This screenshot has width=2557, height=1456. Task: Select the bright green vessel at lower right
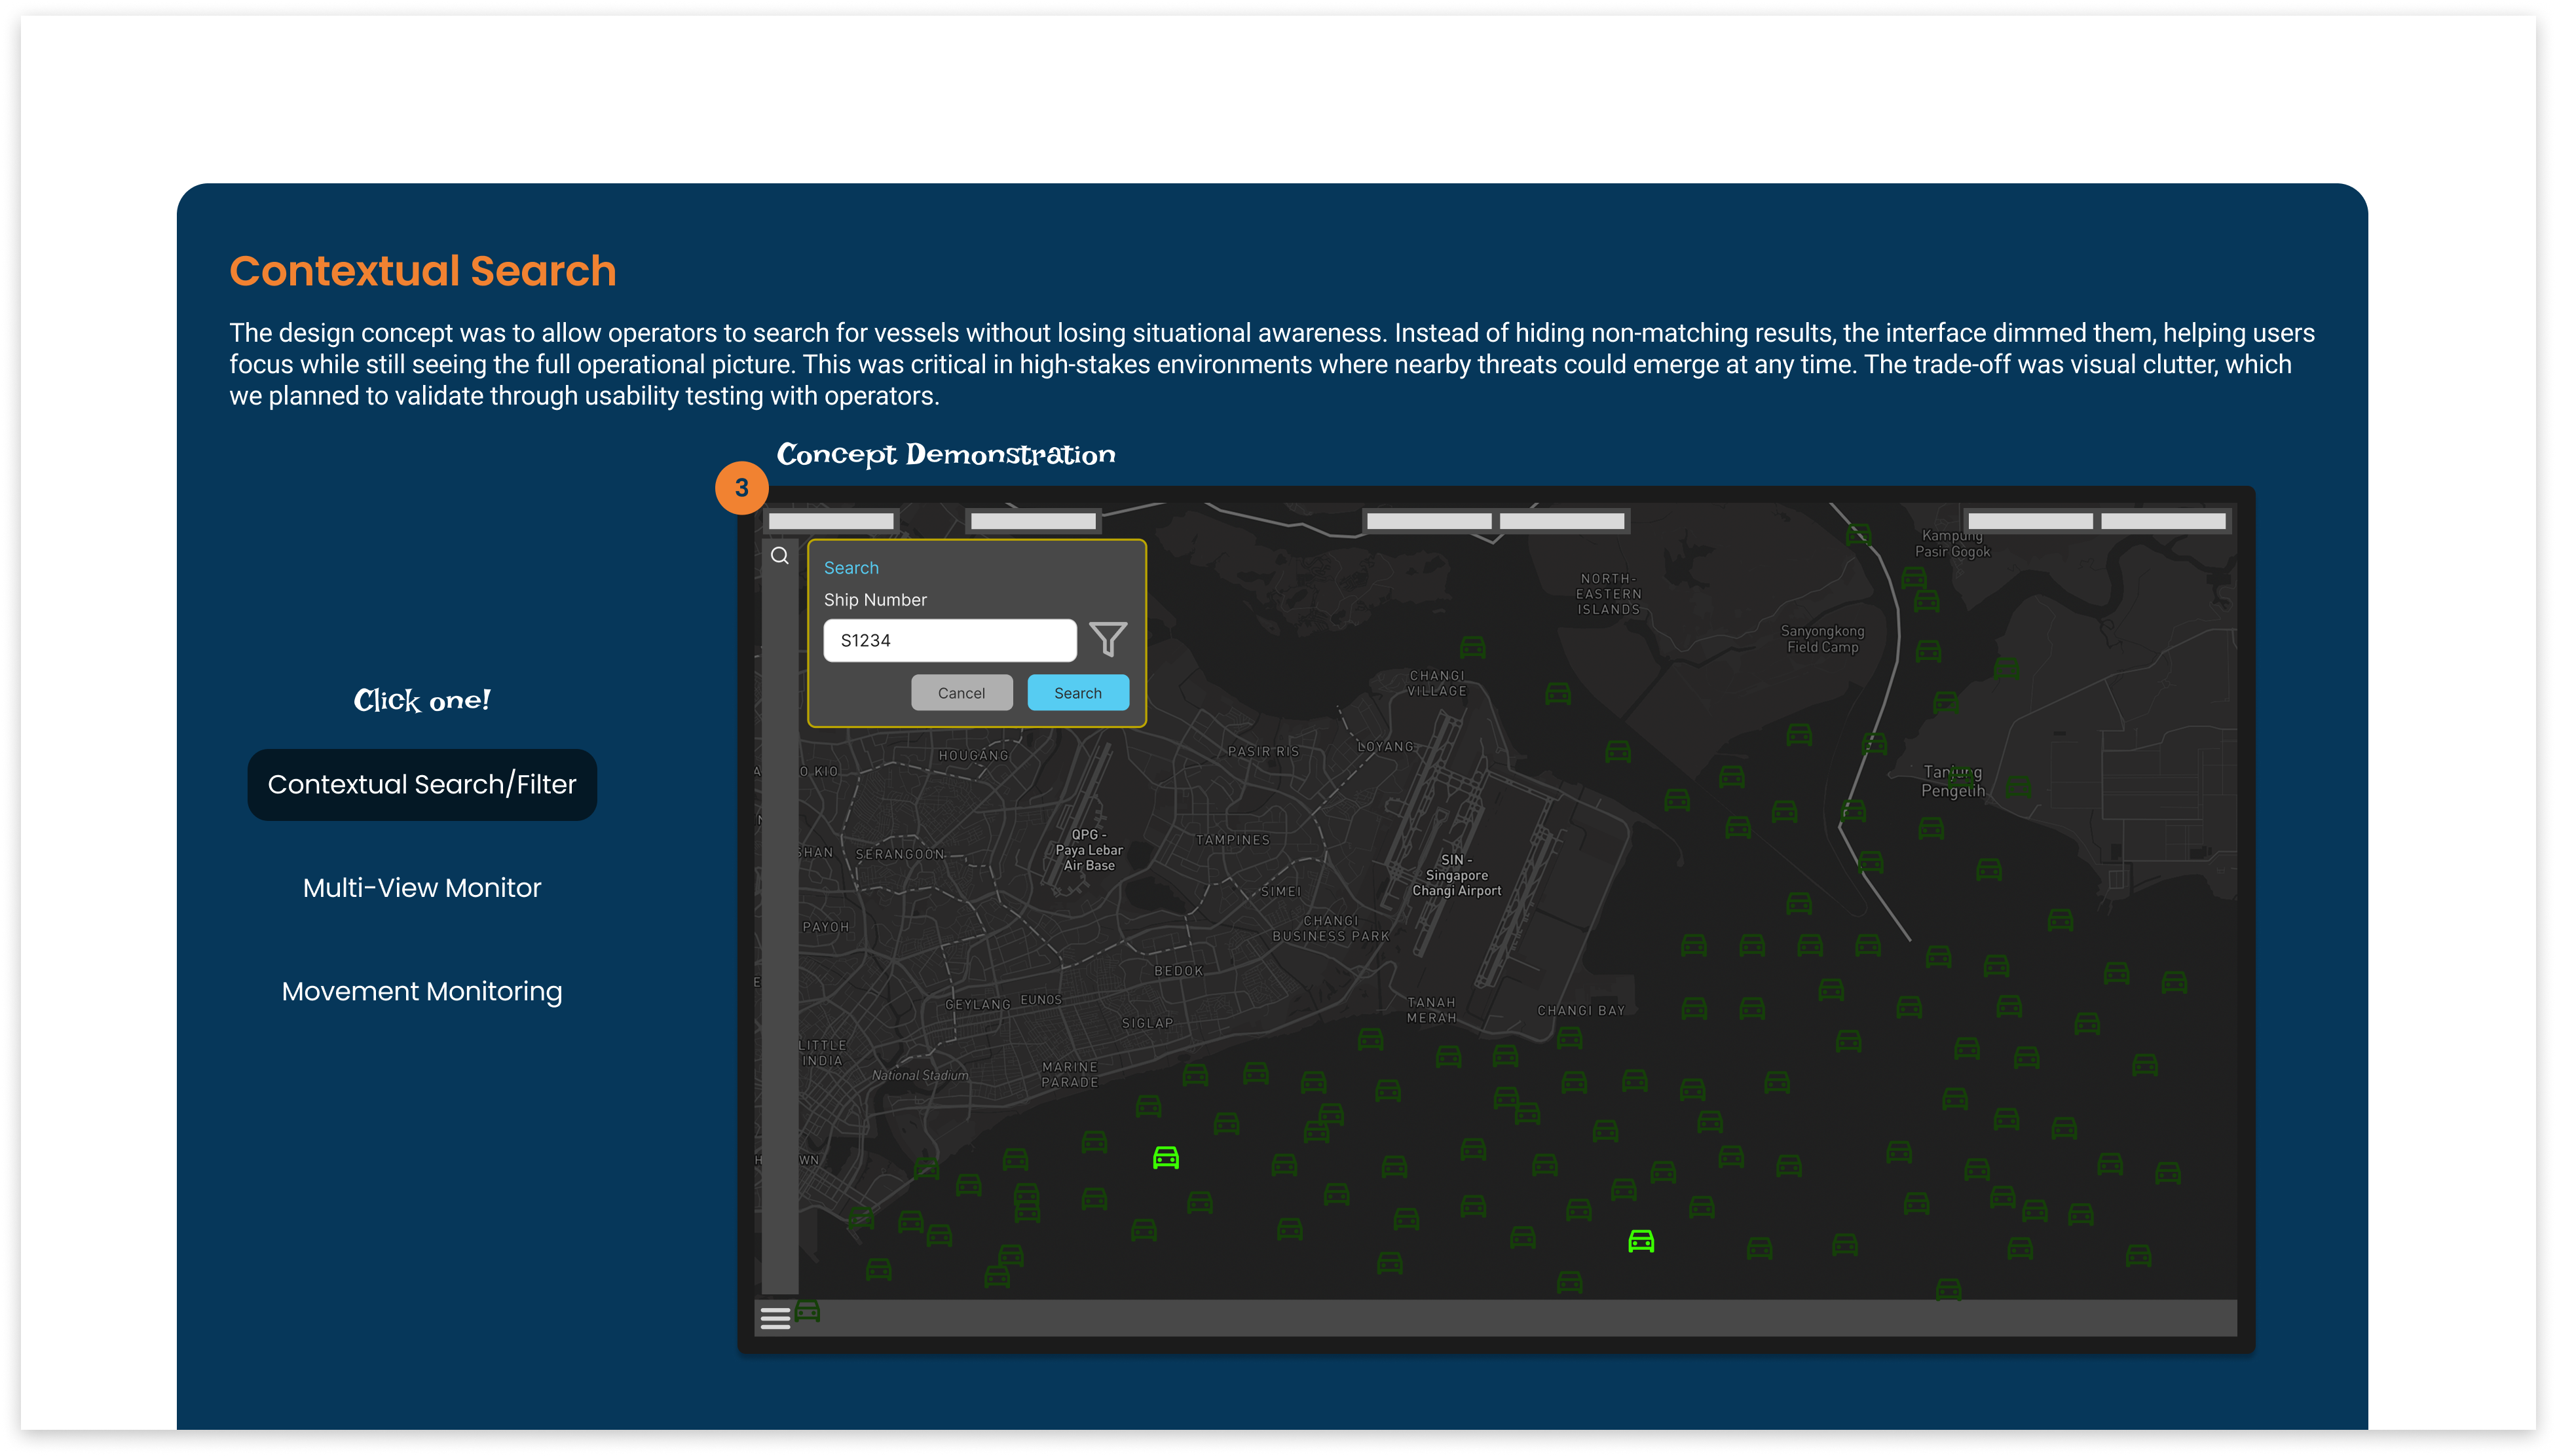click(x=1641, y=1241)
